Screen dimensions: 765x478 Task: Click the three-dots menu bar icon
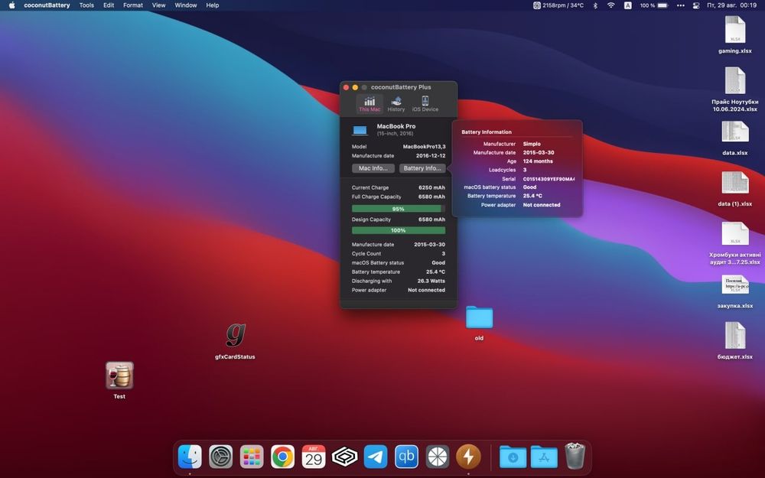click(681, 5)
